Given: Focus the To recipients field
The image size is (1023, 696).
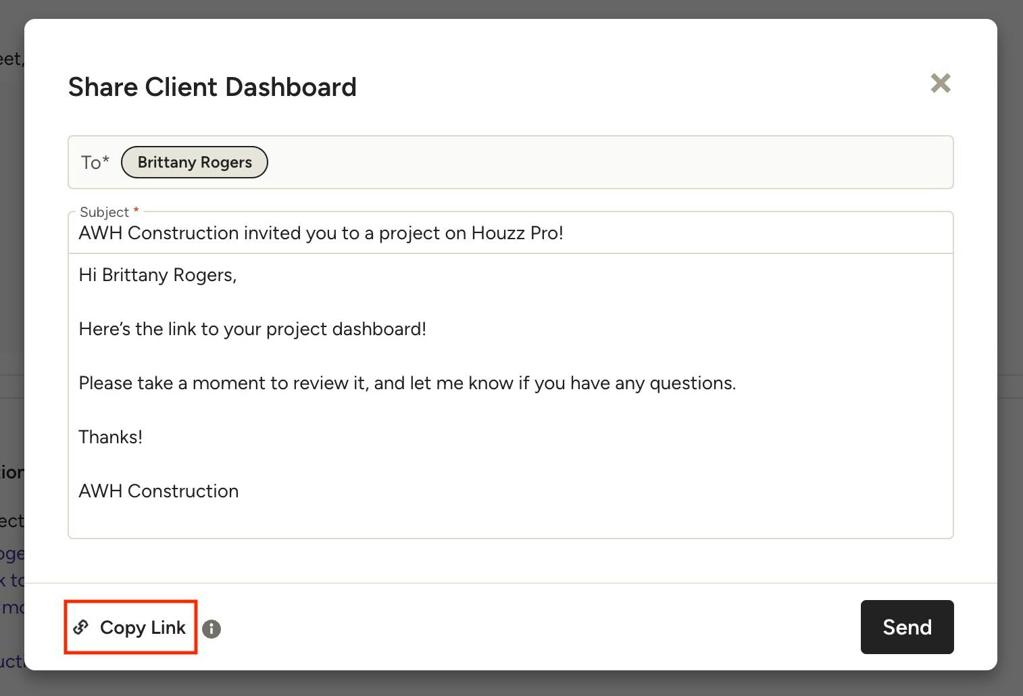Looking at the screenshot, I should tap(511, 162).
